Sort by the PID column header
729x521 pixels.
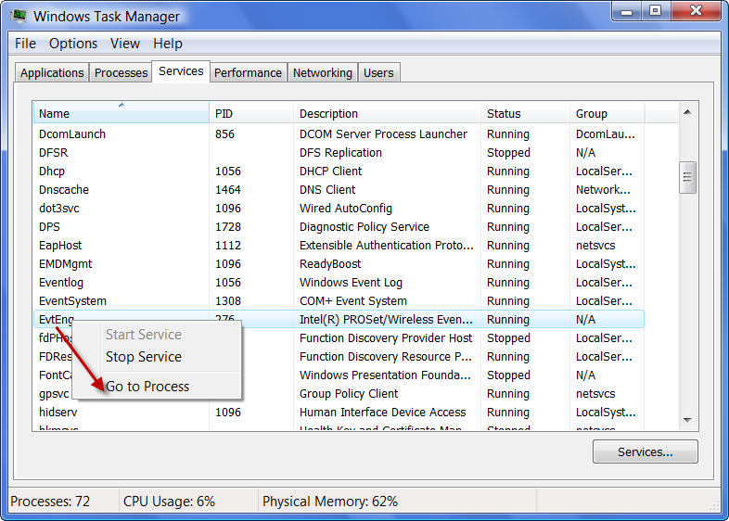251,113
